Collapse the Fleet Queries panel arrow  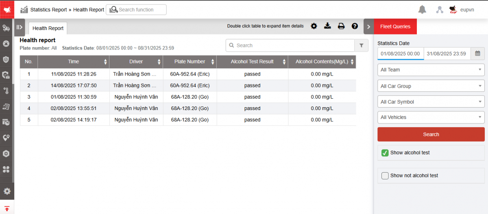coord(368,26)
